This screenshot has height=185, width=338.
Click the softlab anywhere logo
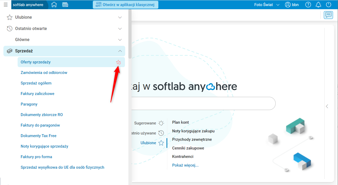[28, 5]
